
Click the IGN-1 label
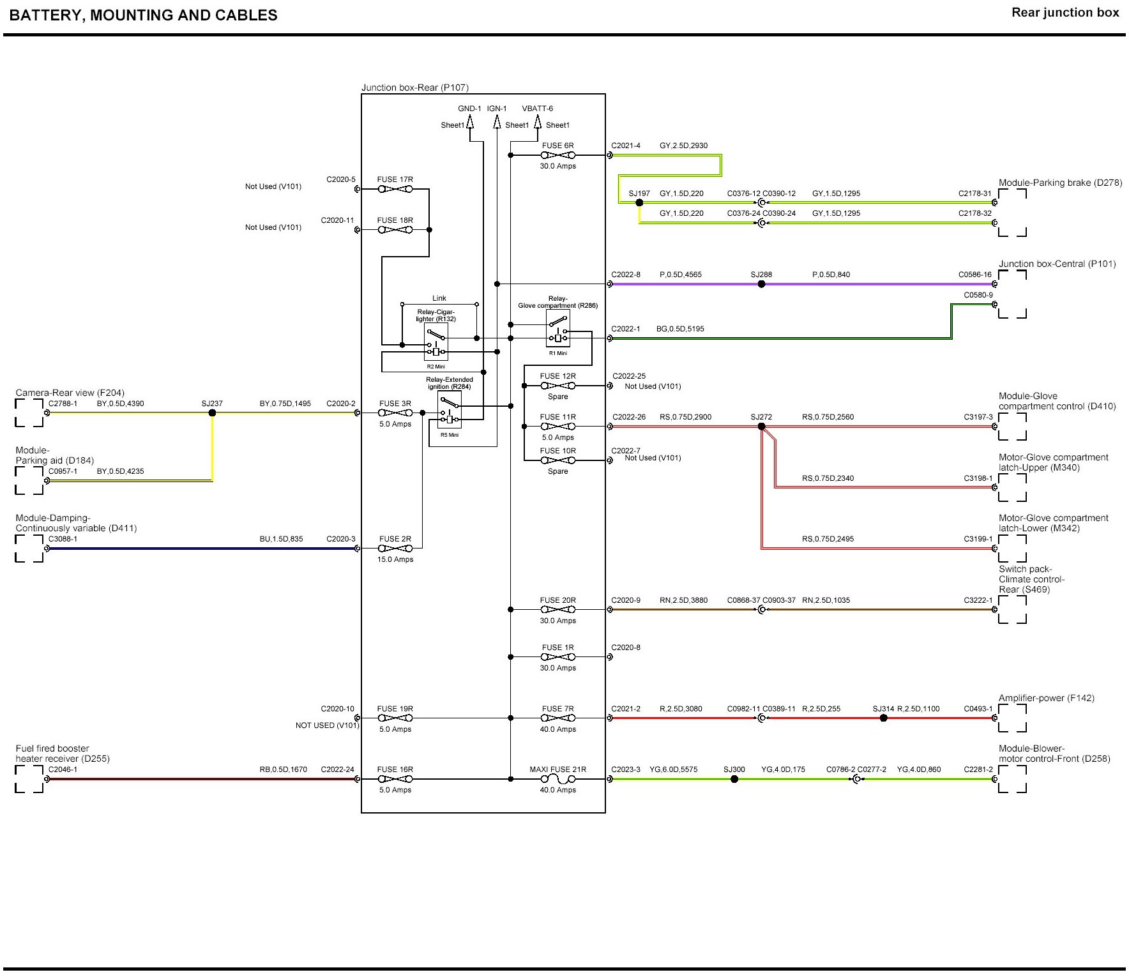click(497, 109)
